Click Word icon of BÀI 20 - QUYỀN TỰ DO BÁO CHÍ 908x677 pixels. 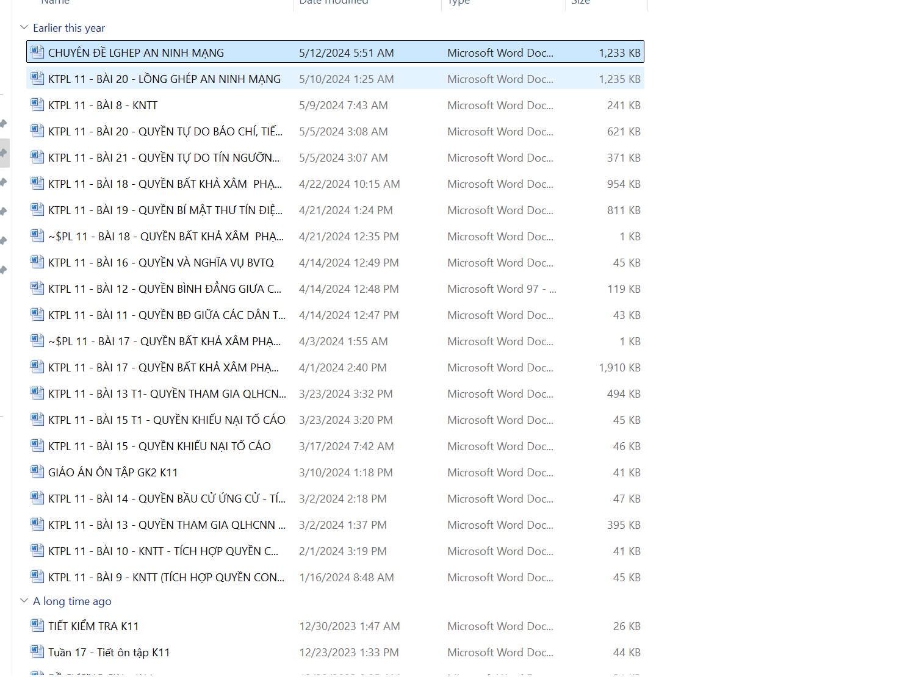click(37, 131)
